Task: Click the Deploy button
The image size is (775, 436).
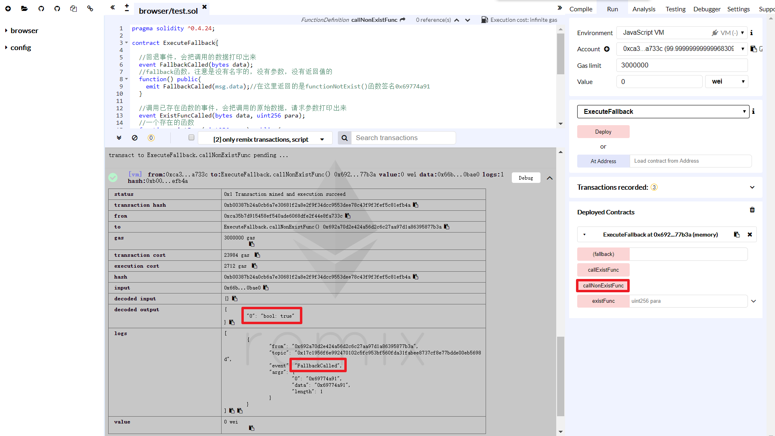Action: tap(603, 132)
